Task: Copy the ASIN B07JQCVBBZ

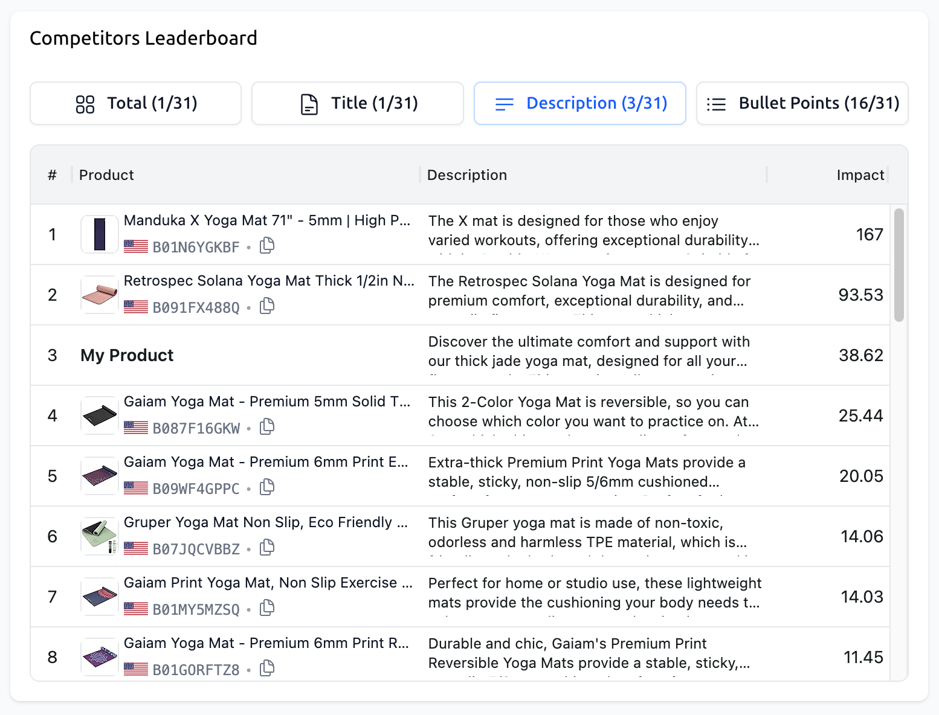Action: (x=266, y=548)
